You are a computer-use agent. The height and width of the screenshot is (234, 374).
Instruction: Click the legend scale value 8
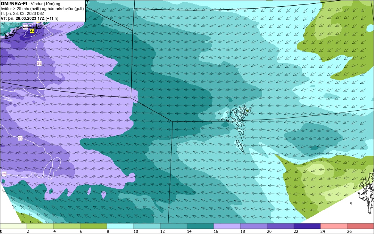[108, 231]
